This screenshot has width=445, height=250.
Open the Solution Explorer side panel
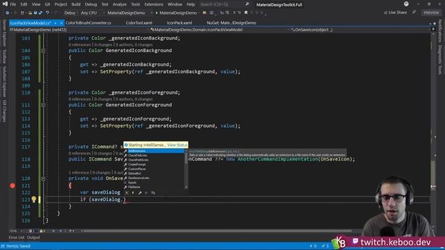[x=4, y=82]
